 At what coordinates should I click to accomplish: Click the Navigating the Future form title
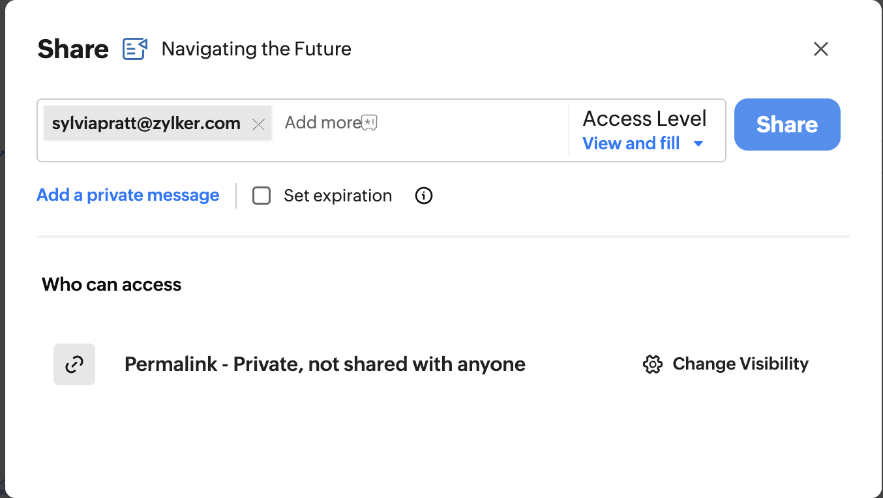(x=256, y=49)
